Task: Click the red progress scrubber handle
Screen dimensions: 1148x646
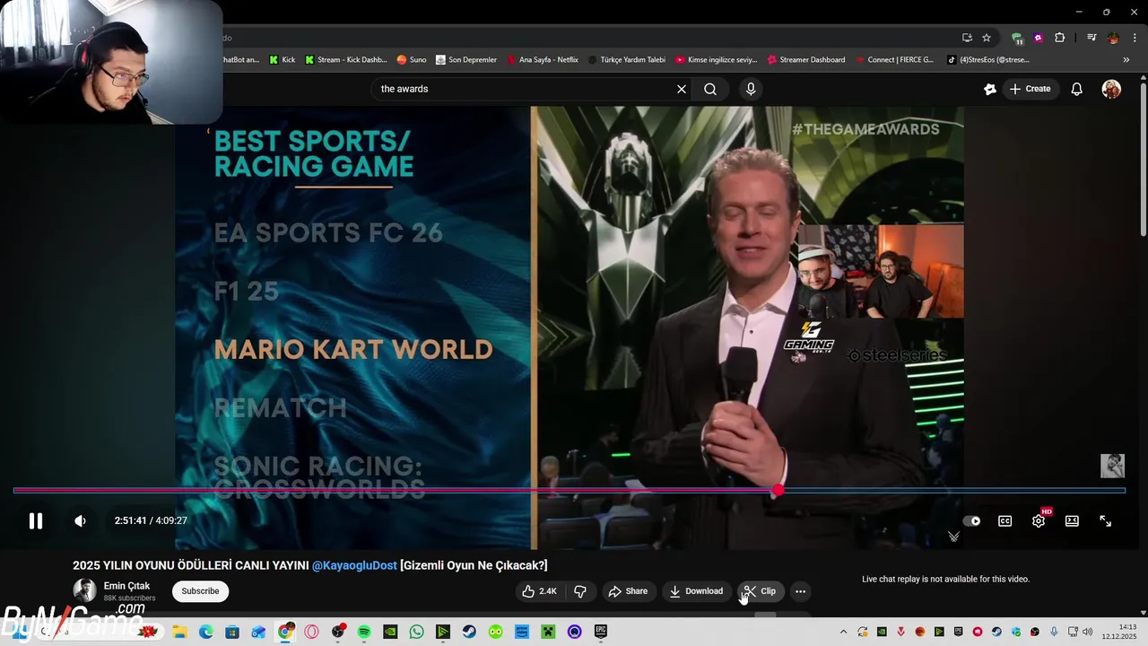Action: point(778,490)
